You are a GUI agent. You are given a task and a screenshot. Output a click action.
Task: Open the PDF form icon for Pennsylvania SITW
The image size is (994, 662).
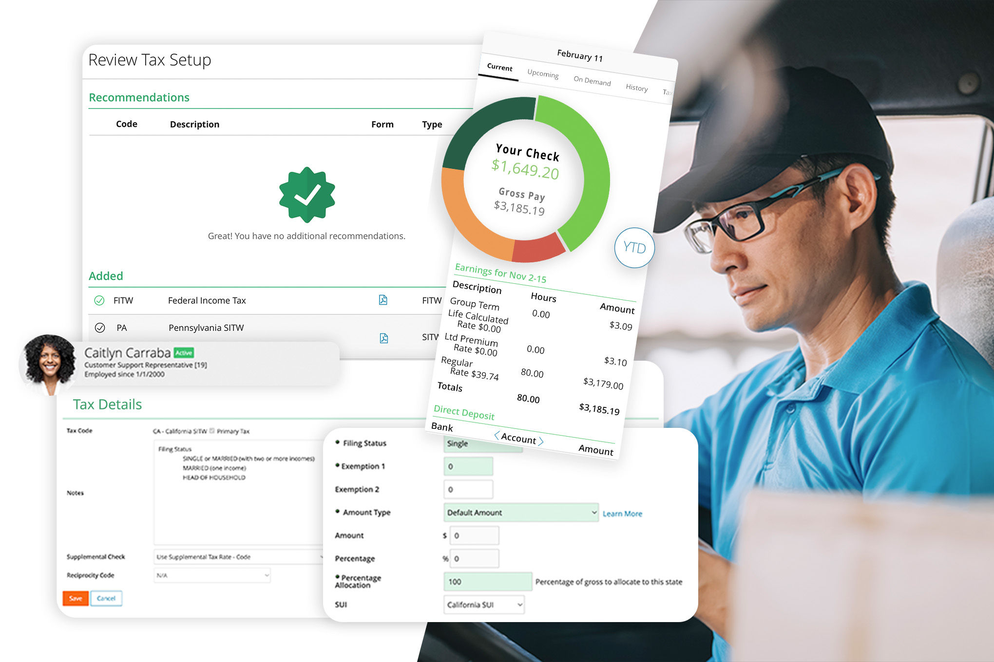point(384,338)
